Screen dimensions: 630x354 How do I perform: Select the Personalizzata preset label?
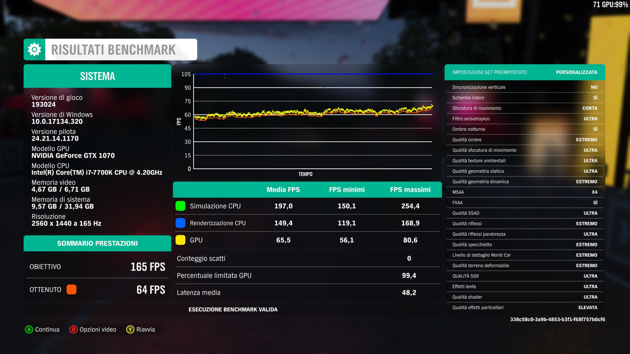(576, 72)
